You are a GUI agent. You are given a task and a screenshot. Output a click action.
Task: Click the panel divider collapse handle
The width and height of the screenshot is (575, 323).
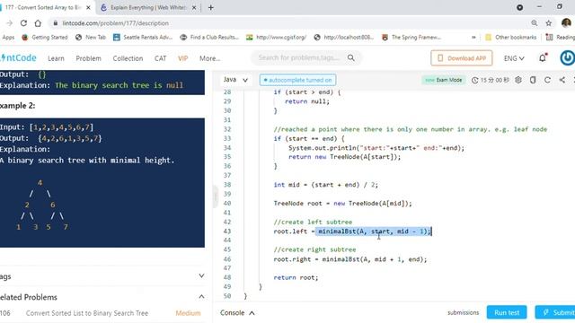[x=216, y=197]
